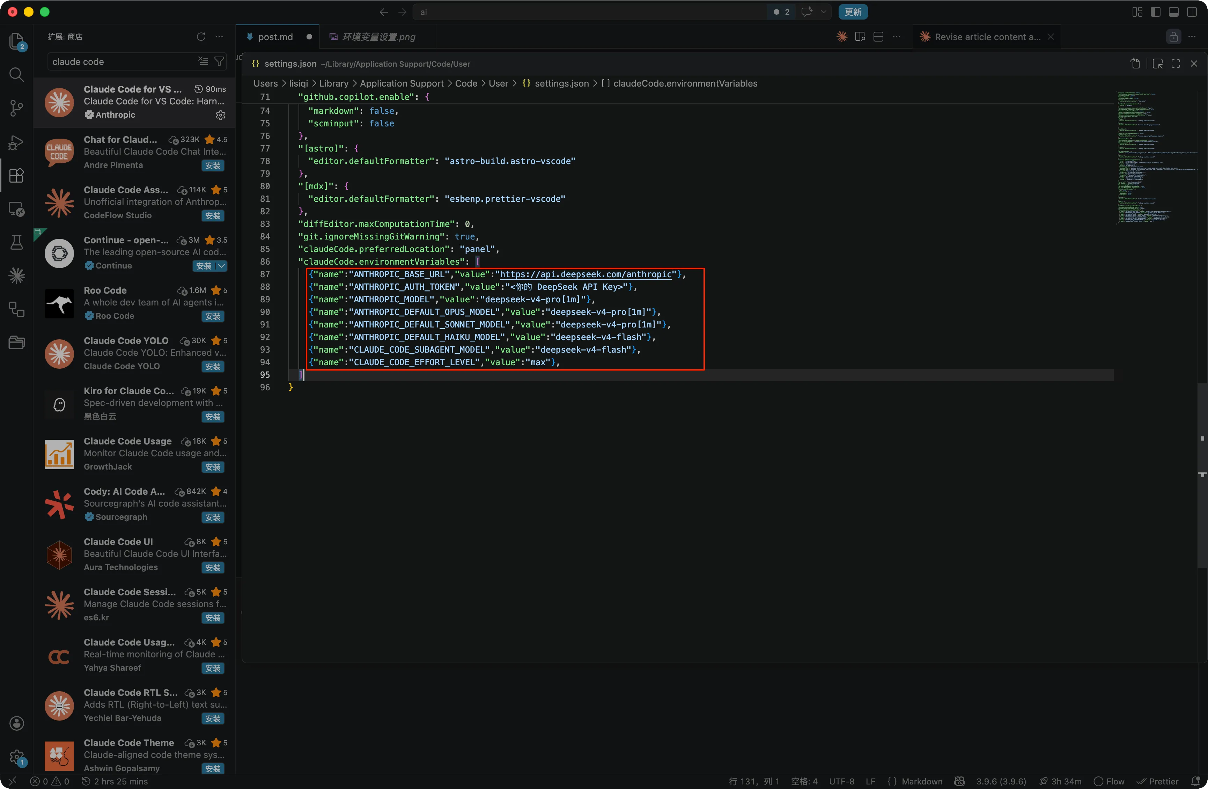Refresh the extensions marketplace list
The height and width of the screenshot is (789, 1208).
pyautogui.click(x=201, y=37)
